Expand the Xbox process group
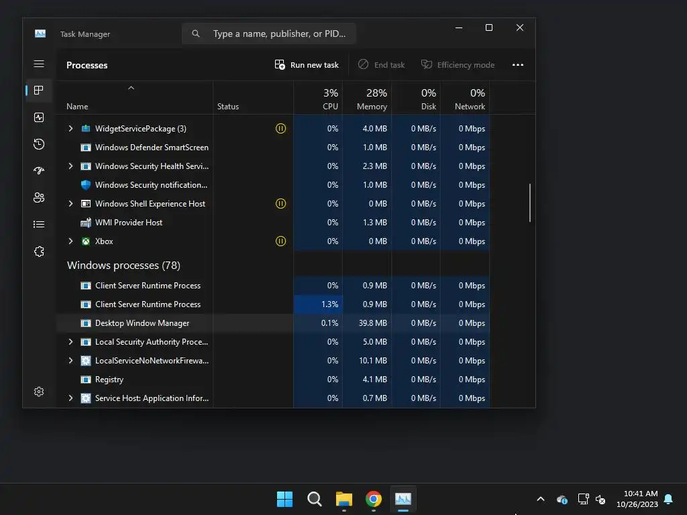 click(70, 241)
